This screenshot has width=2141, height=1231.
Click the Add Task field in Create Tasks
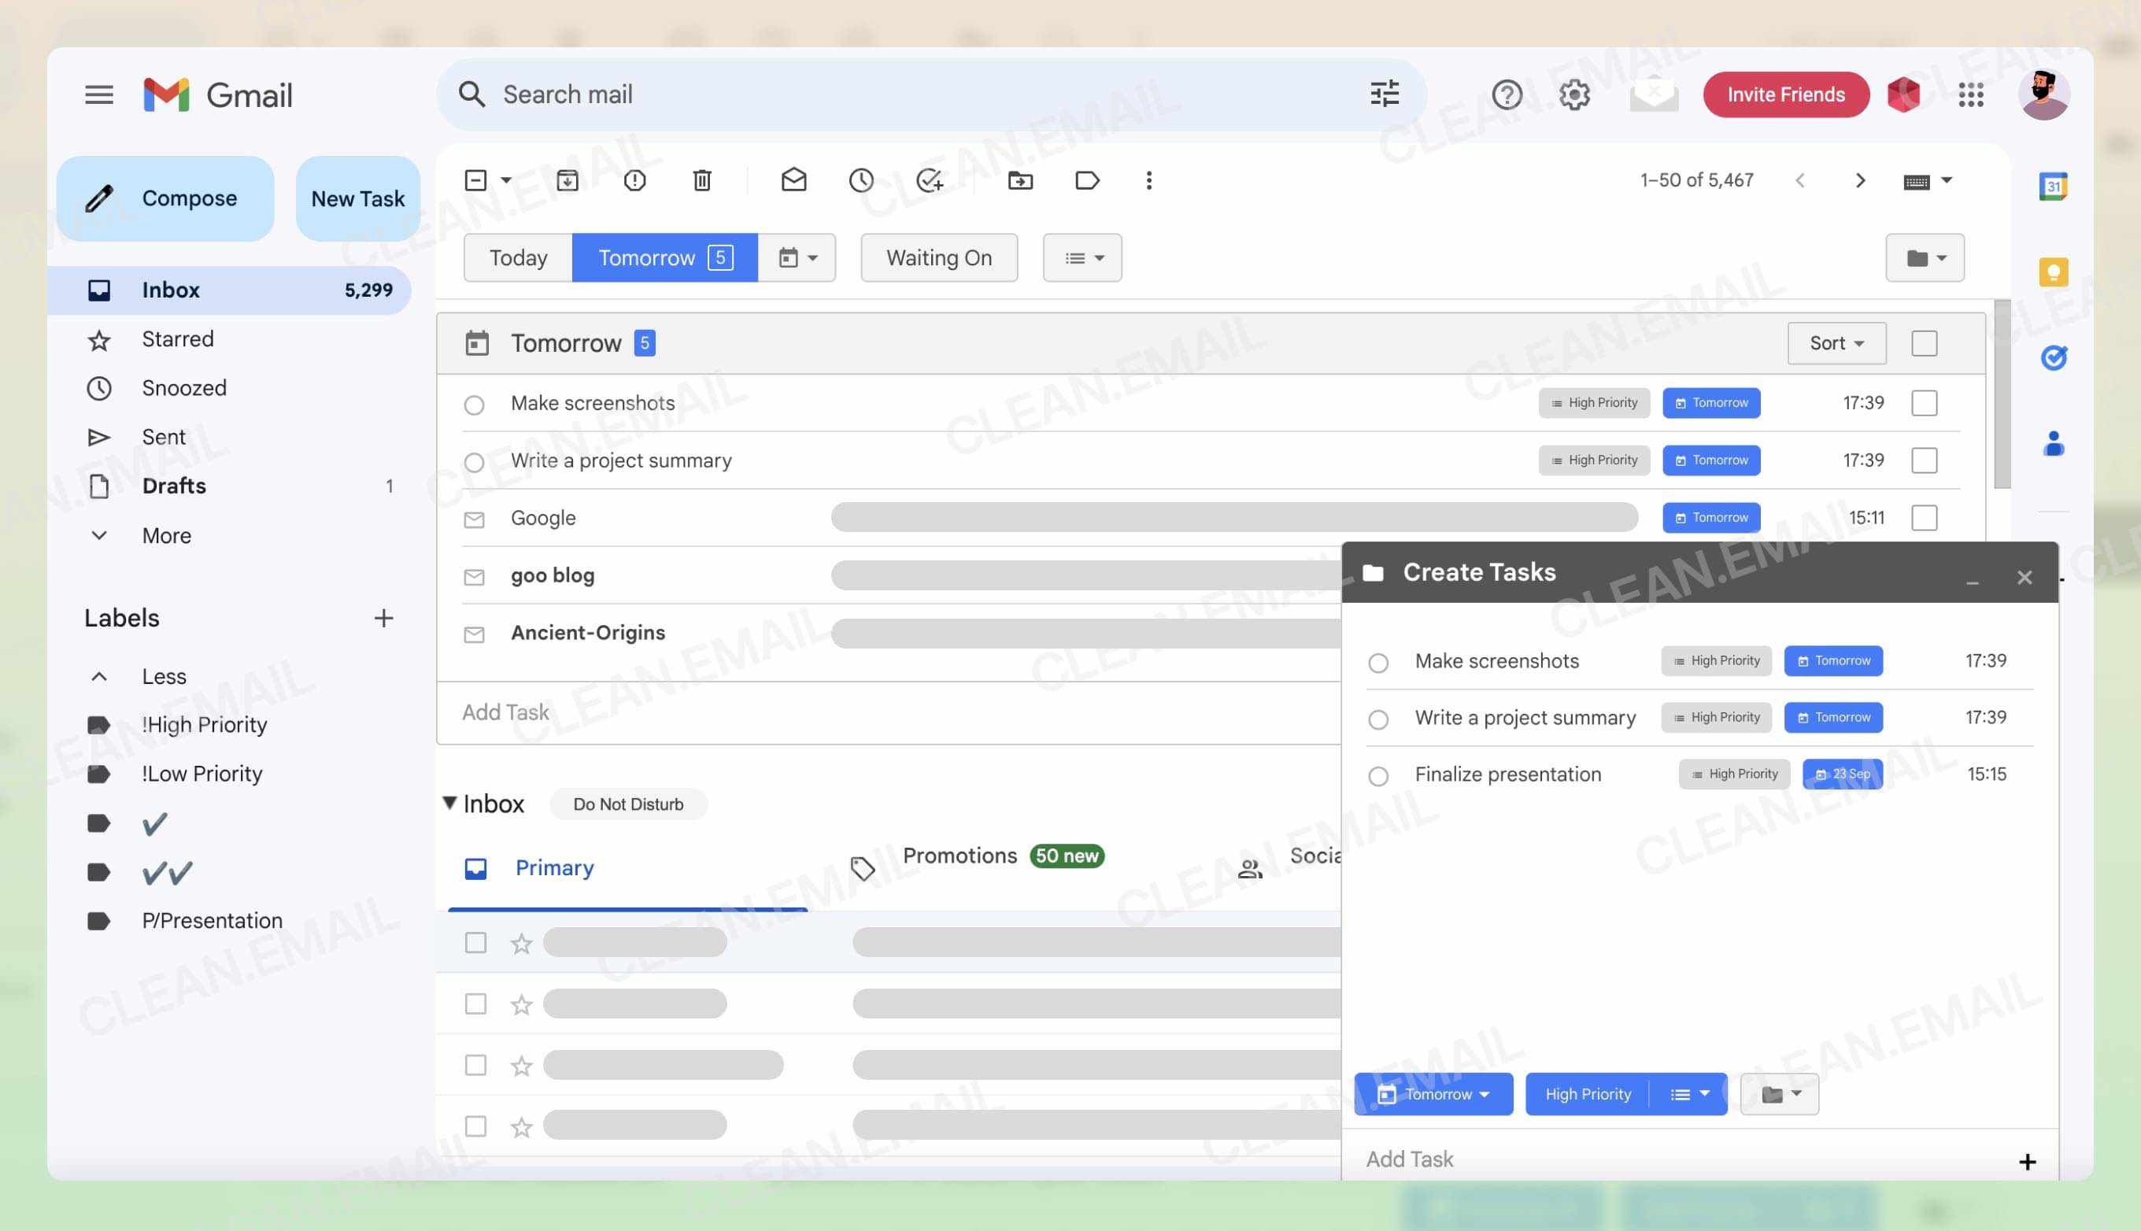[1408, 1159]
